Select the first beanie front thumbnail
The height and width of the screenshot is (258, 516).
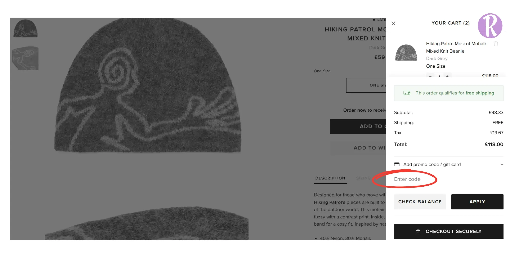(25, 28)
